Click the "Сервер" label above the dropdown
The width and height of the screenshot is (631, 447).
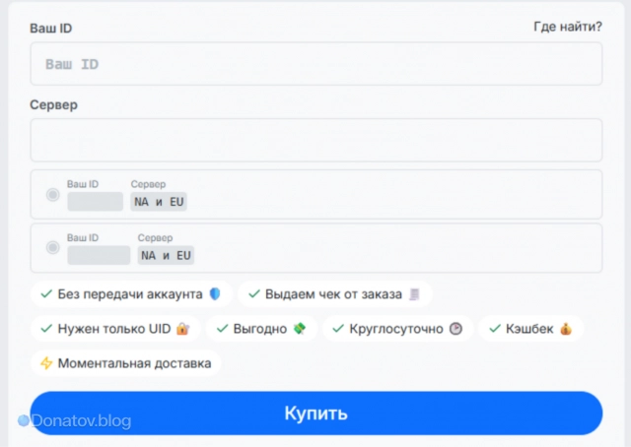[x=54, y=105]
